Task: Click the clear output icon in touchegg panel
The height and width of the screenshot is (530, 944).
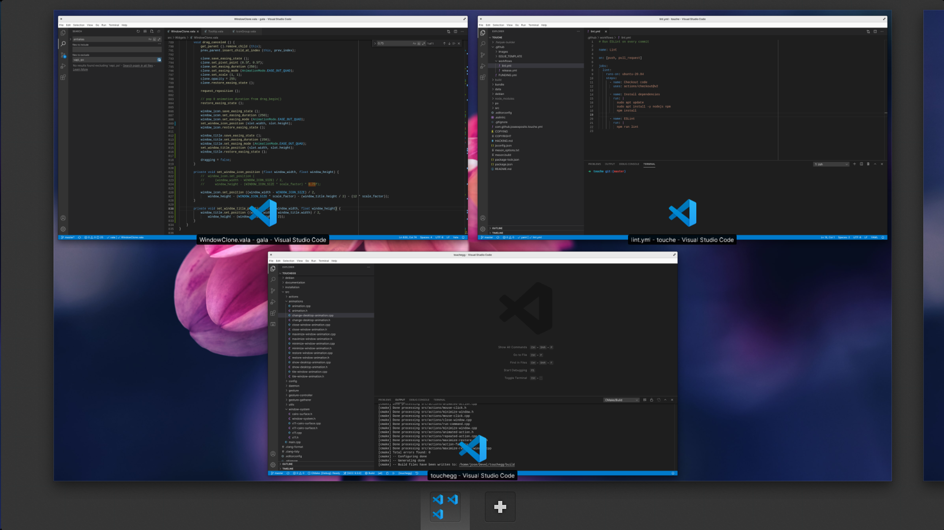Action: tap(645, 400)
